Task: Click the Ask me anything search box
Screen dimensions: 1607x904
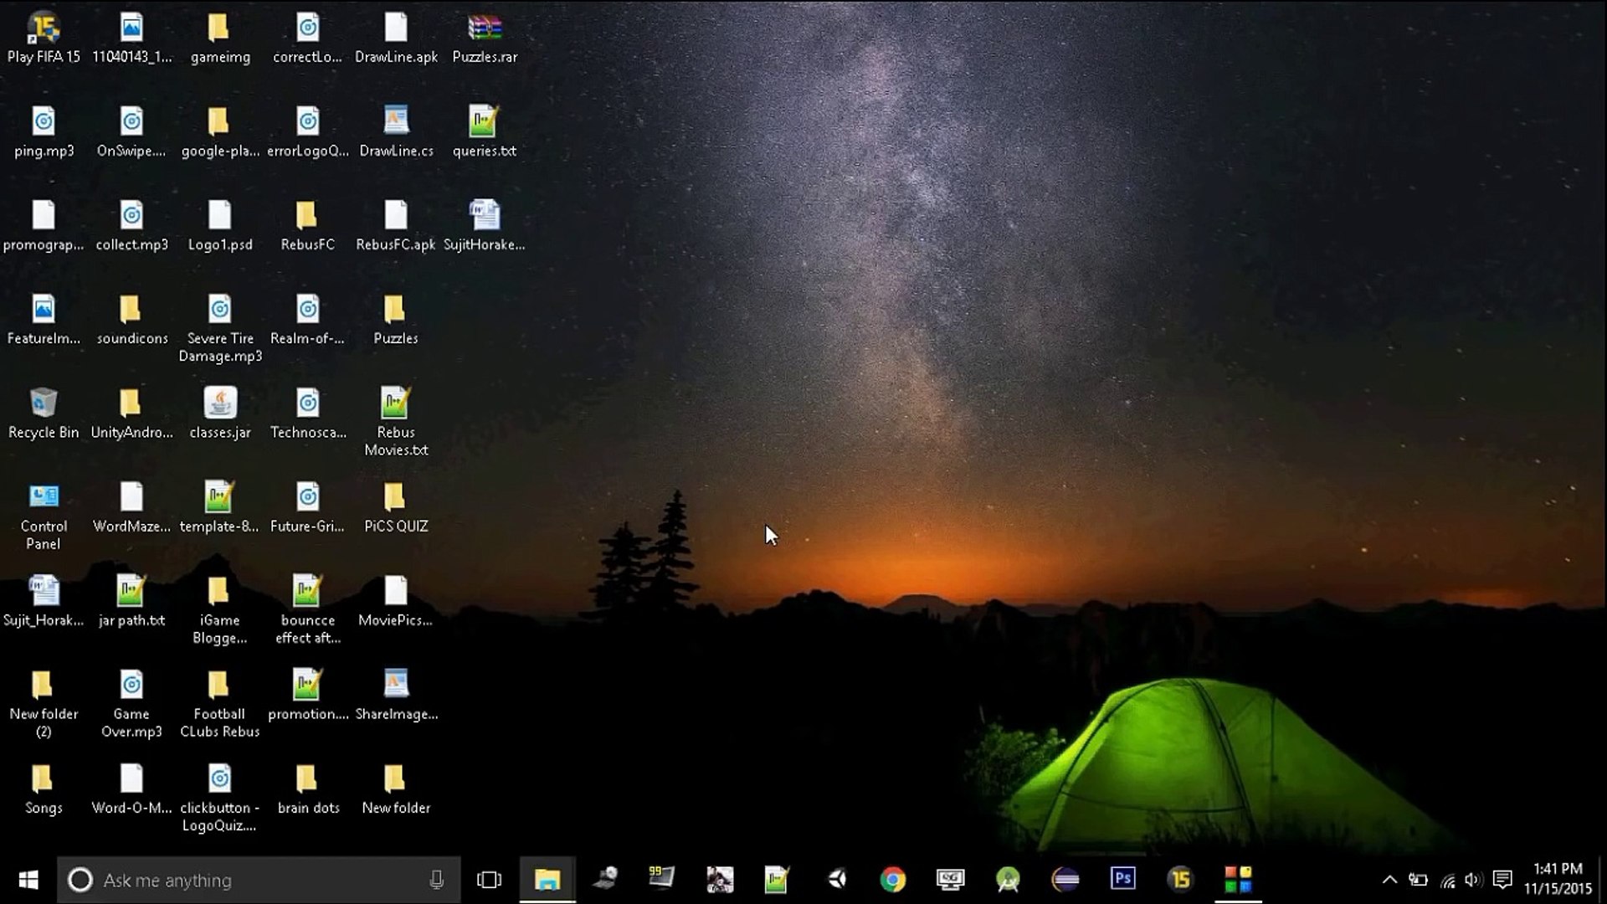Action: click(x=251, y=880)
